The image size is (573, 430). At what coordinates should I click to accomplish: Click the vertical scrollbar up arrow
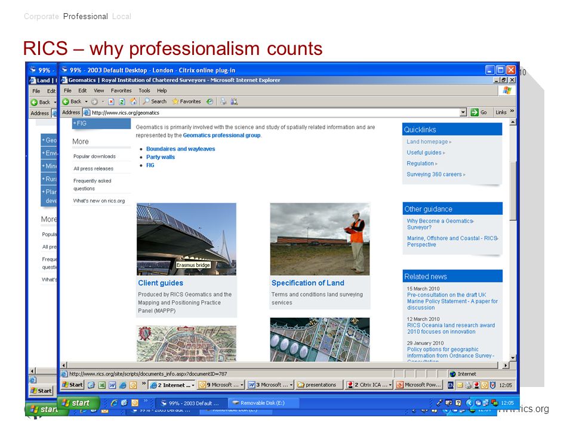[513, 122]
